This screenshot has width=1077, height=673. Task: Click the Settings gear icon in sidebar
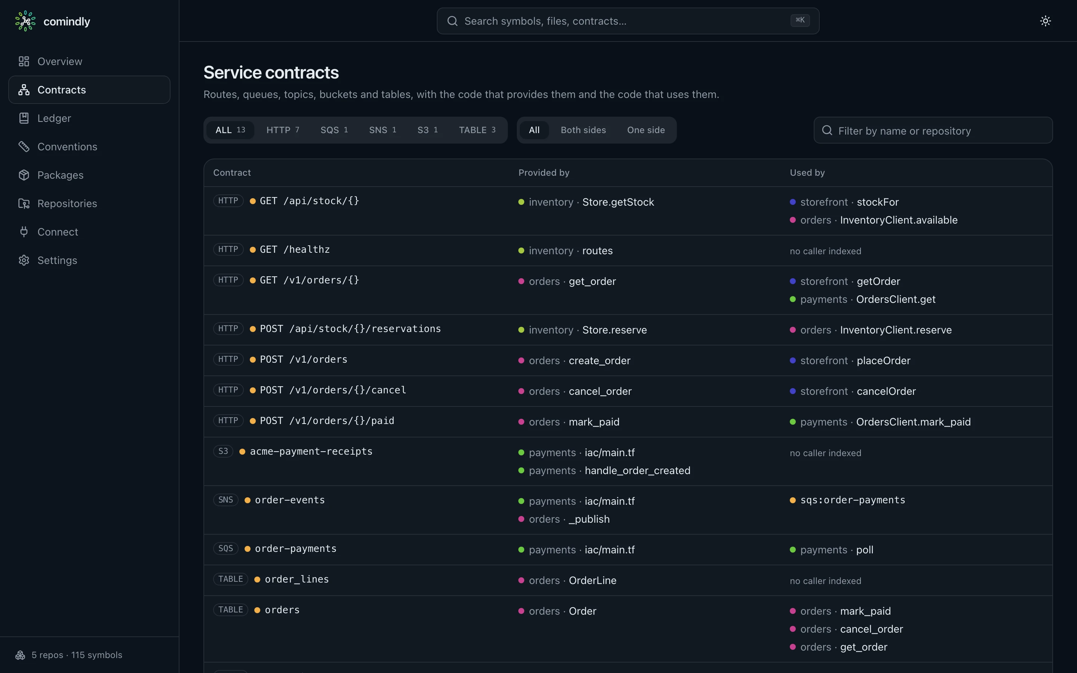24,260
